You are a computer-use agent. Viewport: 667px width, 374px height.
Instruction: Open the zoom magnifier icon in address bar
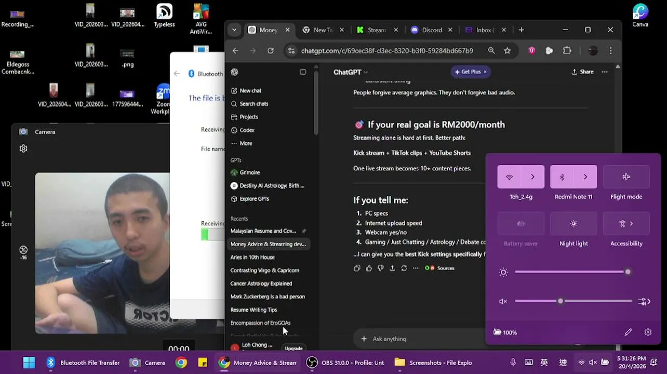[x=491, y=50]
